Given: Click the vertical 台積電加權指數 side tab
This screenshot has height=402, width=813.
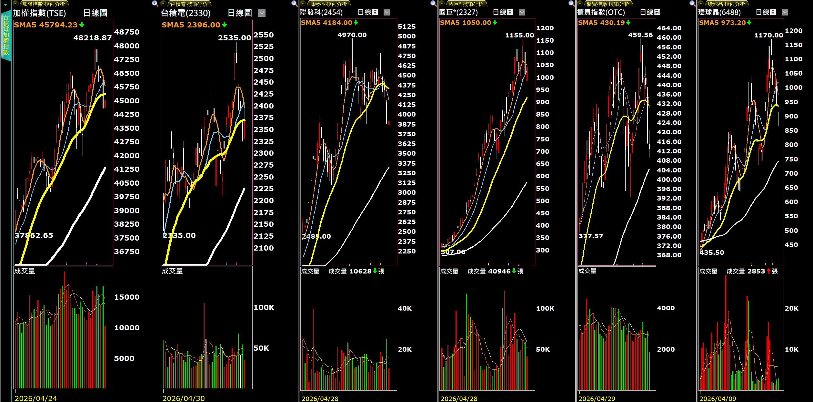Looking at the screenshot, I should (6, 35).
